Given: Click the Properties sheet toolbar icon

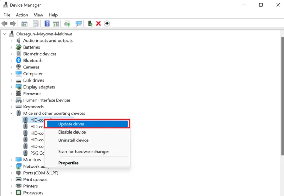Looking at the screenshot, I should [x=35, y=23].
